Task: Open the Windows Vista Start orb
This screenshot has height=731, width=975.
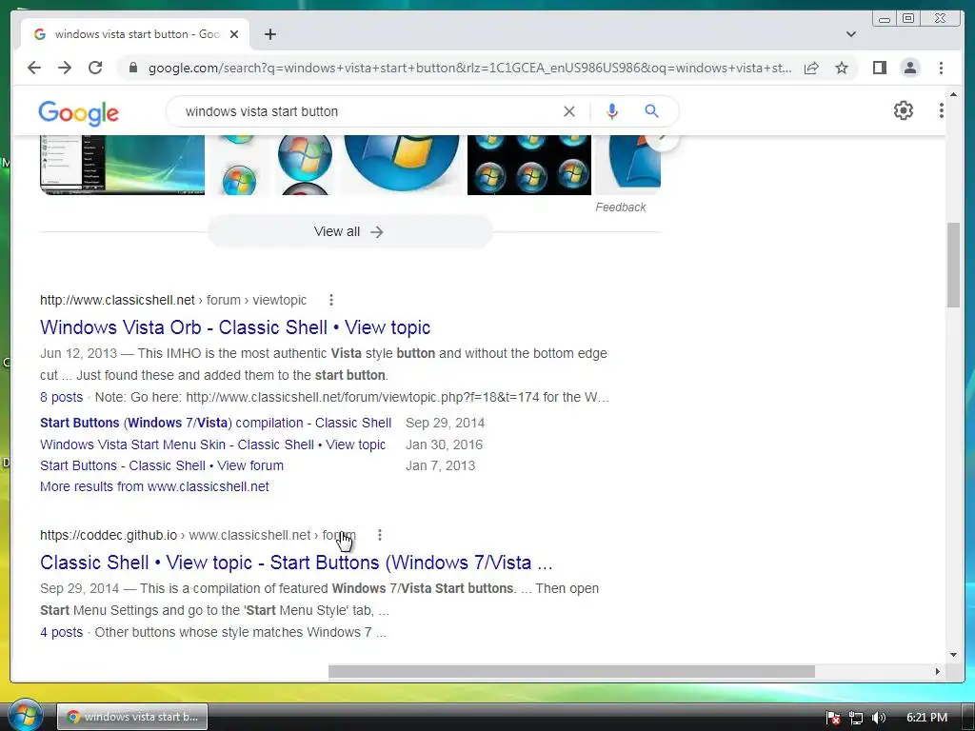Action: [x=25, y=715]
